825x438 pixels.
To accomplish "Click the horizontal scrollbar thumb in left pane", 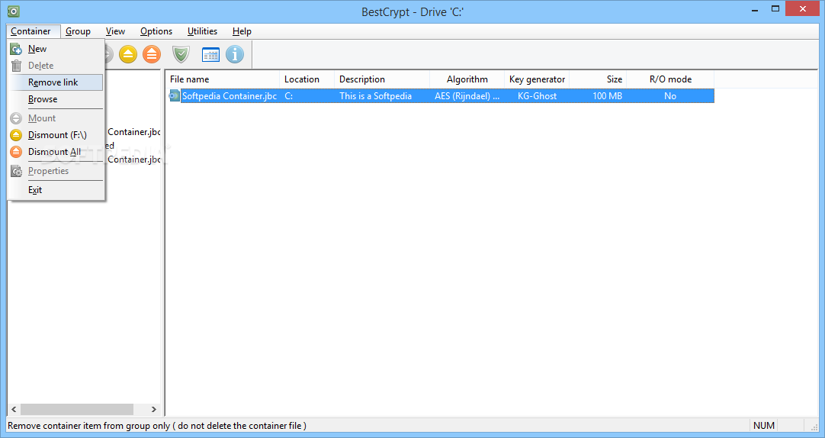I will point(77,409).
